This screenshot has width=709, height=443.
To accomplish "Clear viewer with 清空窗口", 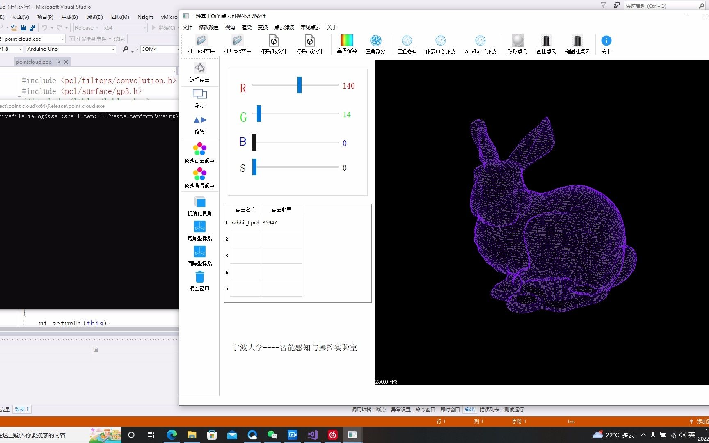I will pyautogui.click(x=199, y=281).
